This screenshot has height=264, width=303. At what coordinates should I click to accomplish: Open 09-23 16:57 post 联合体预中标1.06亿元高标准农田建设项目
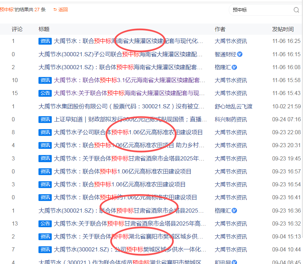tap(123, 171)
